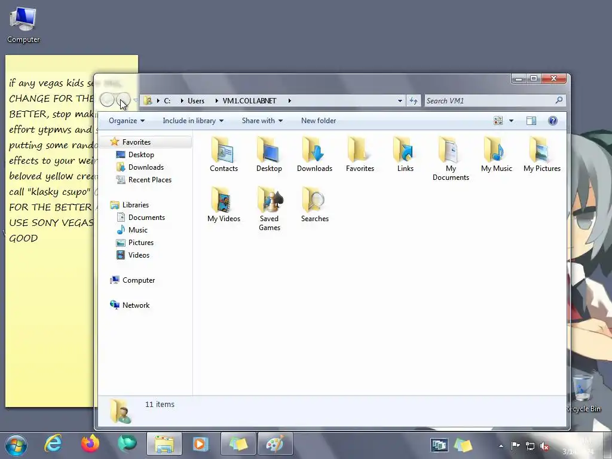The height and width of the screenshot is (459, 612).
Task: Show hidden tray icons arrow
Action: [501, 446]
